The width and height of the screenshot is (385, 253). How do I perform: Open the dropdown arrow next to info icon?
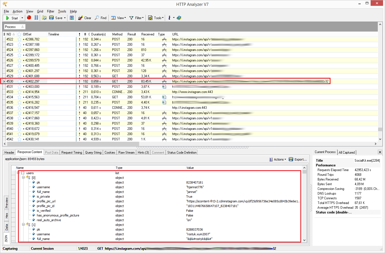[x=174, y=18]
